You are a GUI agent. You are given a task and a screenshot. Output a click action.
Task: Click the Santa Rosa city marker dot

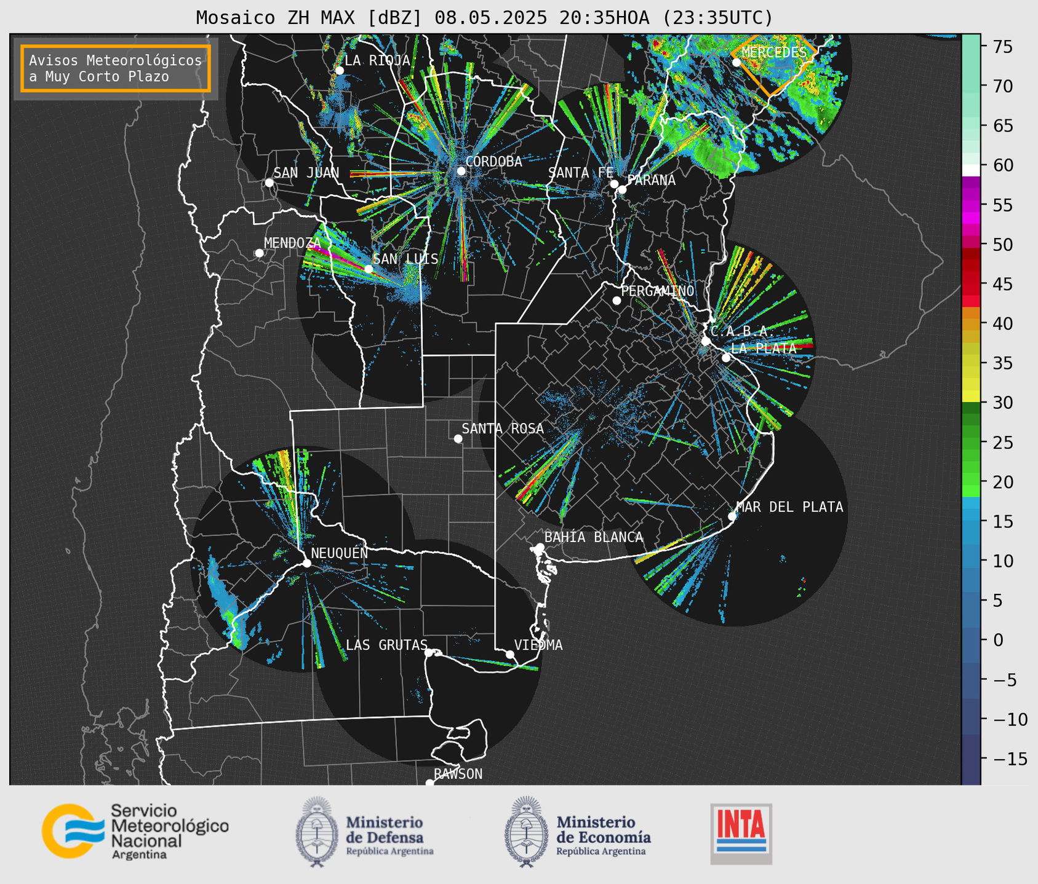click(x=458, y=438)
